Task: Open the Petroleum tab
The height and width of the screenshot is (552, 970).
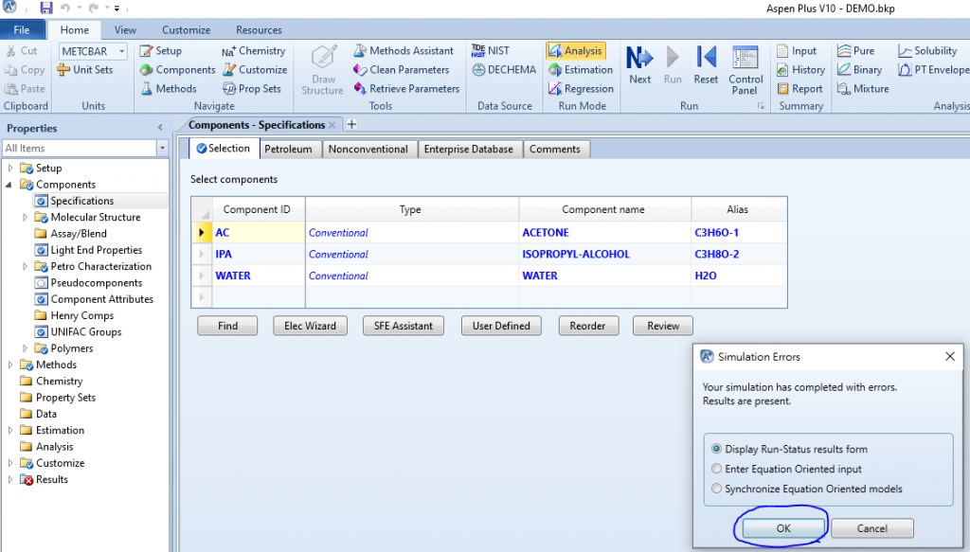Action: point(288,149)
